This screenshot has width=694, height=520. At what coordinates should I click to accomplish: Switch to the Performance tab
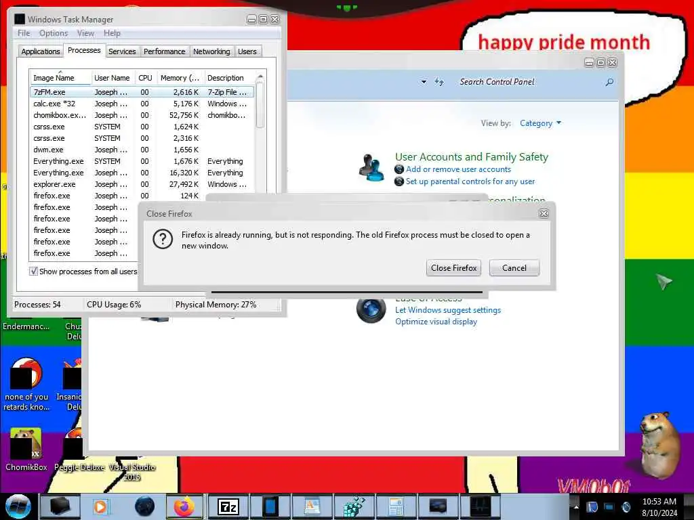pyautogui.click(x=164, y=51)
